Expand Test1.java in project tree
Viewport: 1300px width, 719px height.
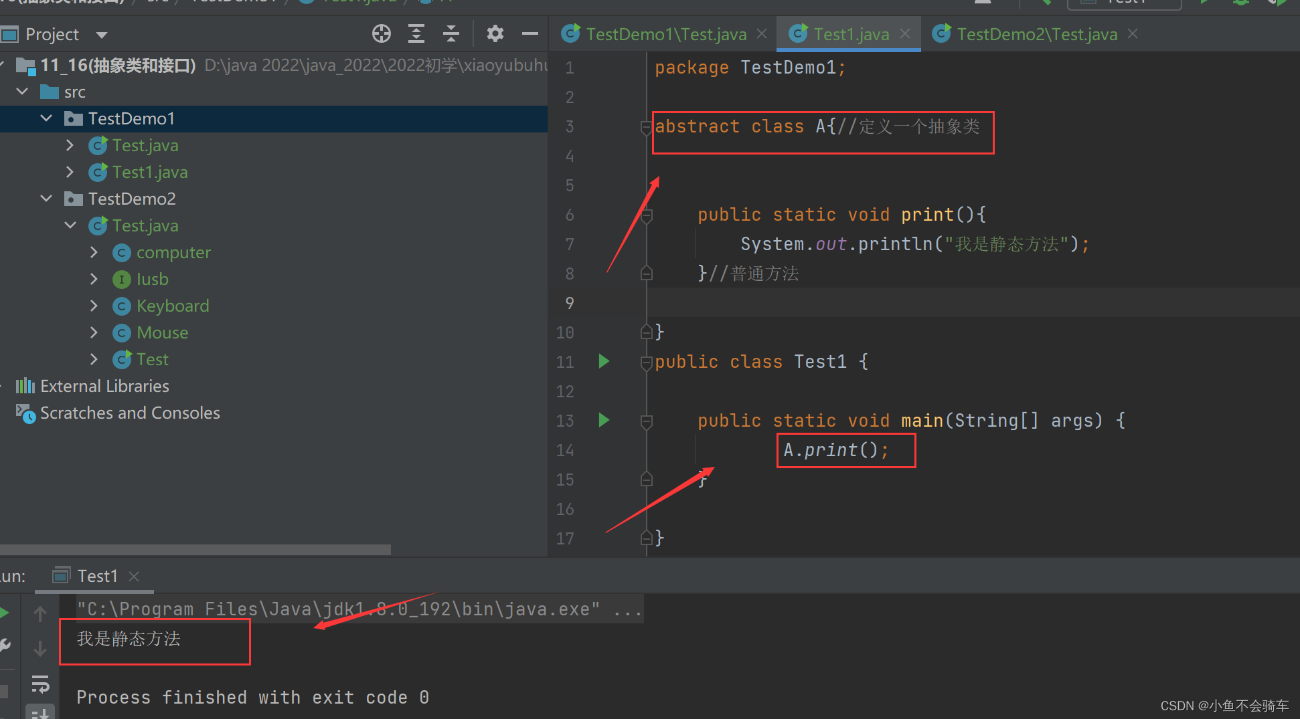[x=70, y=172]
